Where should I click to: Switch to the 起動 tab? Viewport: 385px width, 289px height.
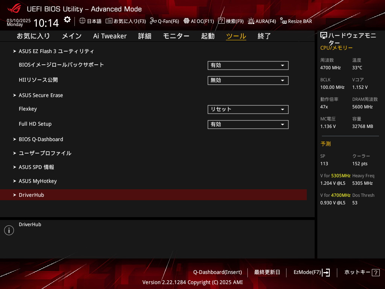coord(208,36)
